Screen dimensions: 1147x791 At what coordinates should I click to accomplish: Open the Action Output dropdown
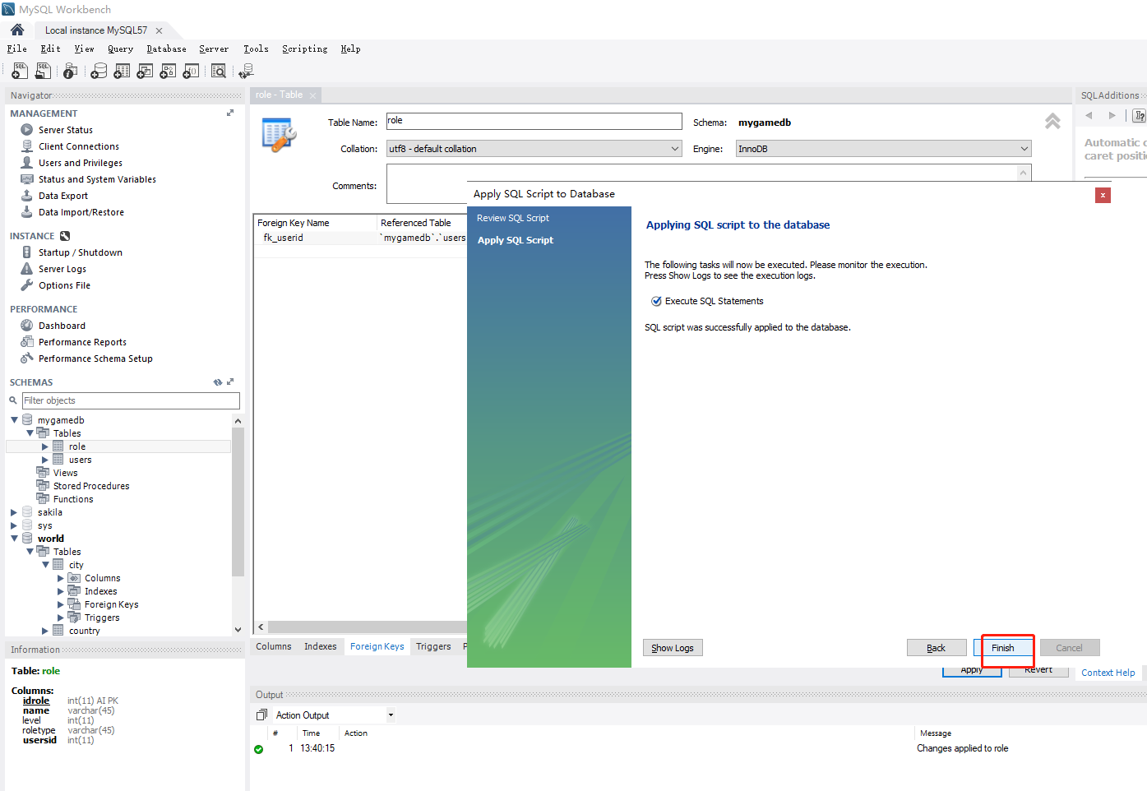point(391,715)
